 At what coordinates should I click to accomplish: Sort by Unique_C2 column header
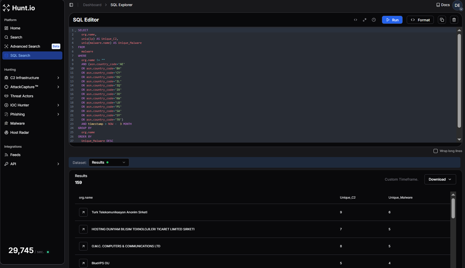pos(348,198)
